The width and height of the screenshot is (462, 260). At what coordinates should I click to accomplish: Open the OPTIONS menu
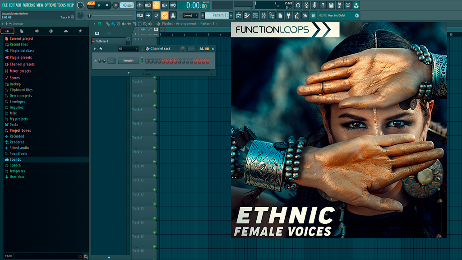coord(51,5)
